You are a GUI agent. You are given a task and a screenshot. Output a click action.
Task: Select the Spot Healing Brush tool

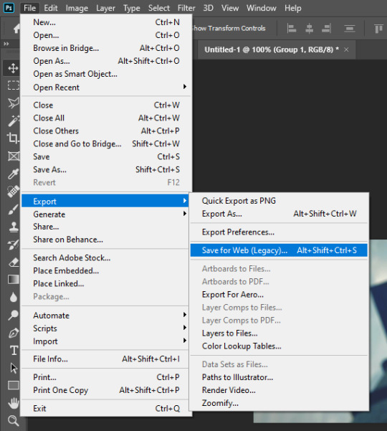(x=13, y=191)
